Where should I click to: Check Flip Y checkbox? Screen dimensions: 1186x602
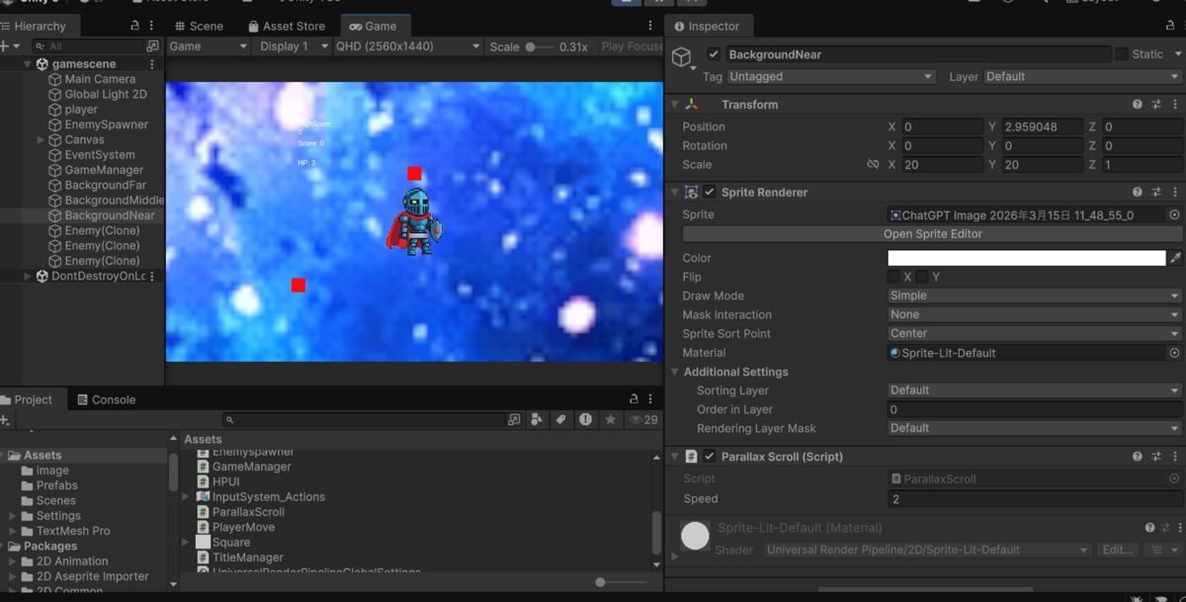click(921, 277)
